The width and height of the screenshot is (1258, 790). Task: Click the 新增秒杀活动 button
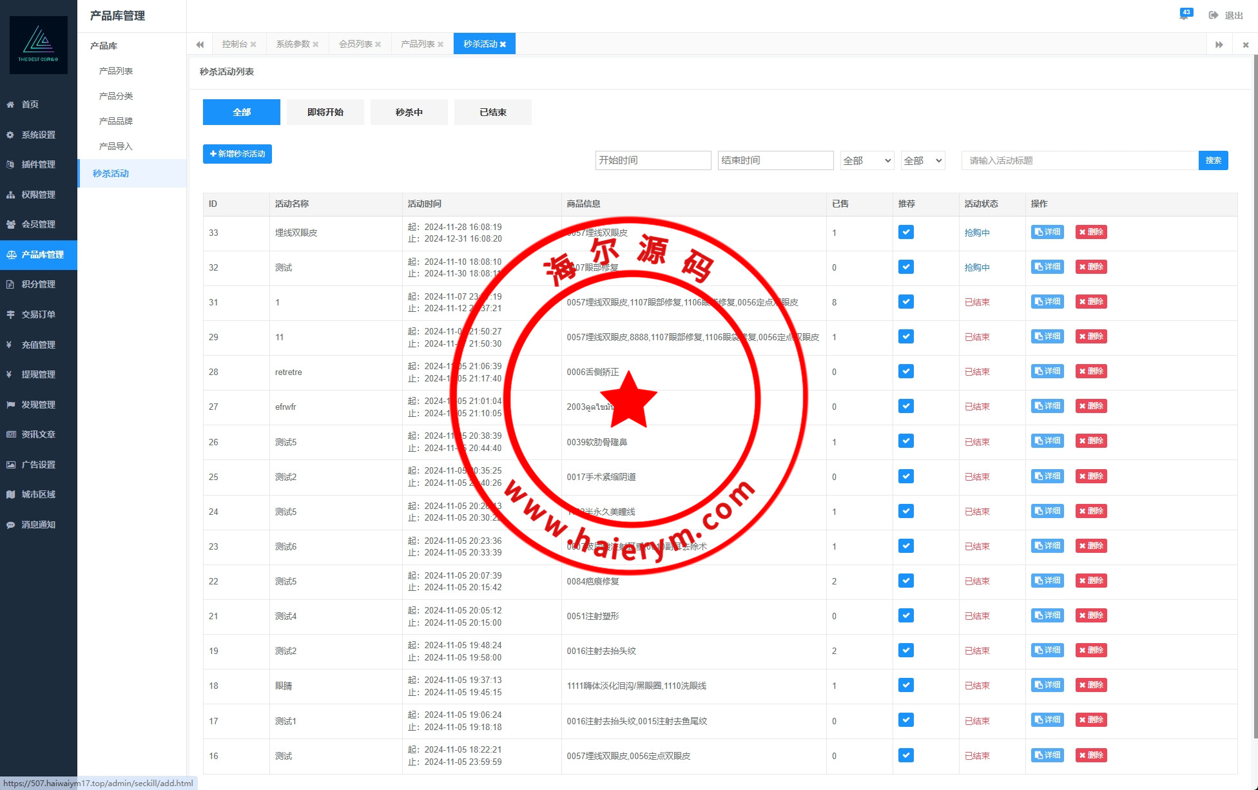pos(237,154)
